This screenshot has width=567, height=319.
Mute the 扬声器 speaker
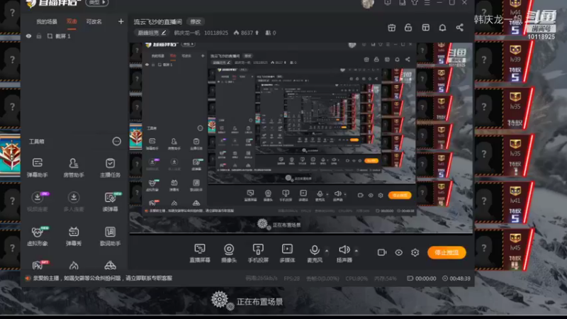pos(344,253)
